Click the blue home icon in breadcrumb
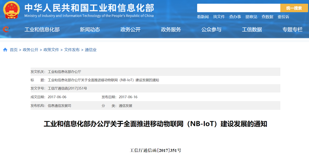Image resolution: width=309 pixels, height=158 pixels. coord(5,50)
